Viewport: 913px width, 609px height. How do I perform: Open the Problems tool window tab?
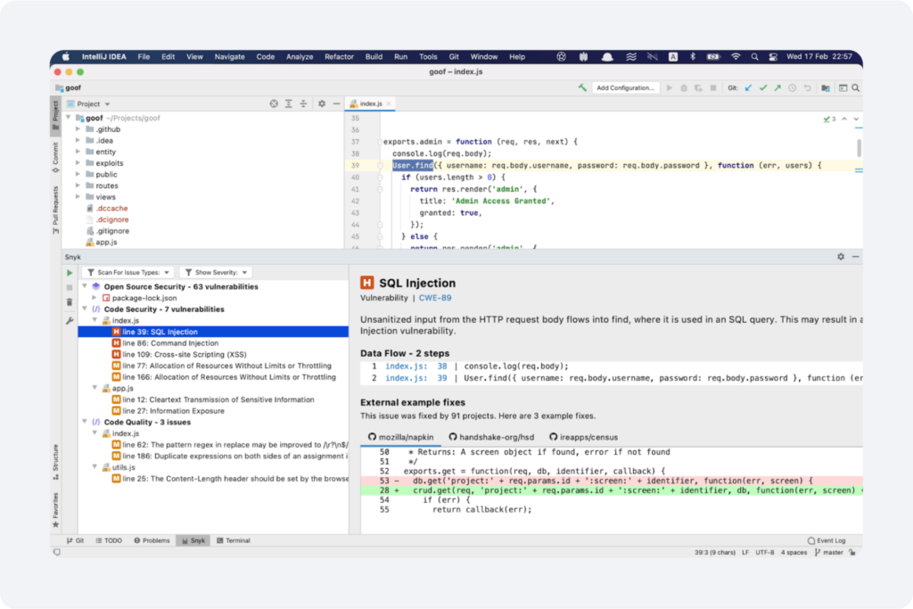pyautogui.click(x=152, y=541)
